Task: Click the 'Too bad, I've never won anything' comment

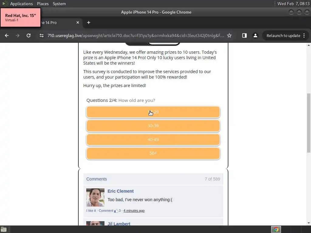Action: tap(140, 200)
